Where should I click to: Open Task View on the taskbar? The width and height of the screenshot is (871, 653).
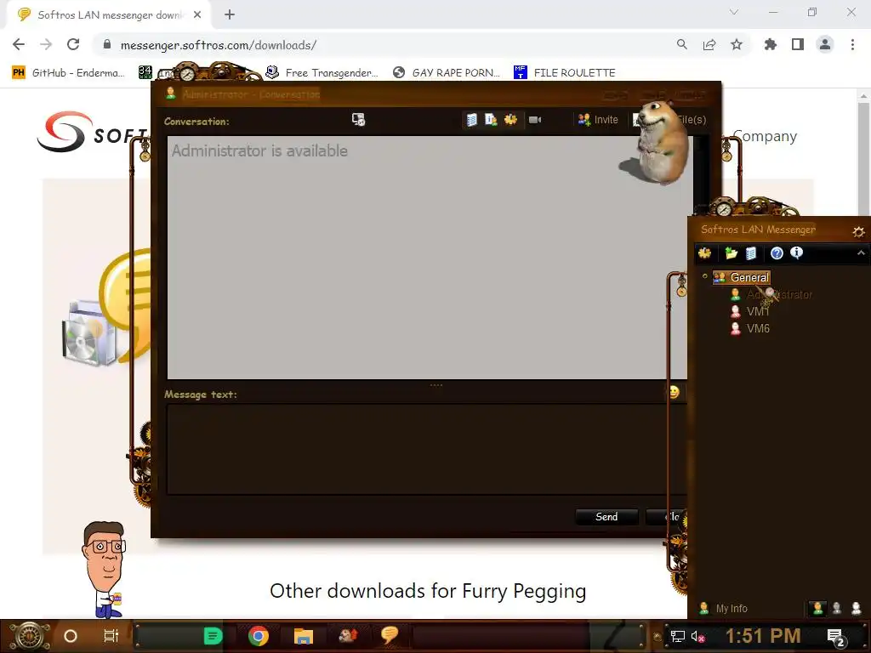click(x=111, y=636)
